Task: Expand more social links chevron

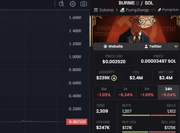Action: 176,46
